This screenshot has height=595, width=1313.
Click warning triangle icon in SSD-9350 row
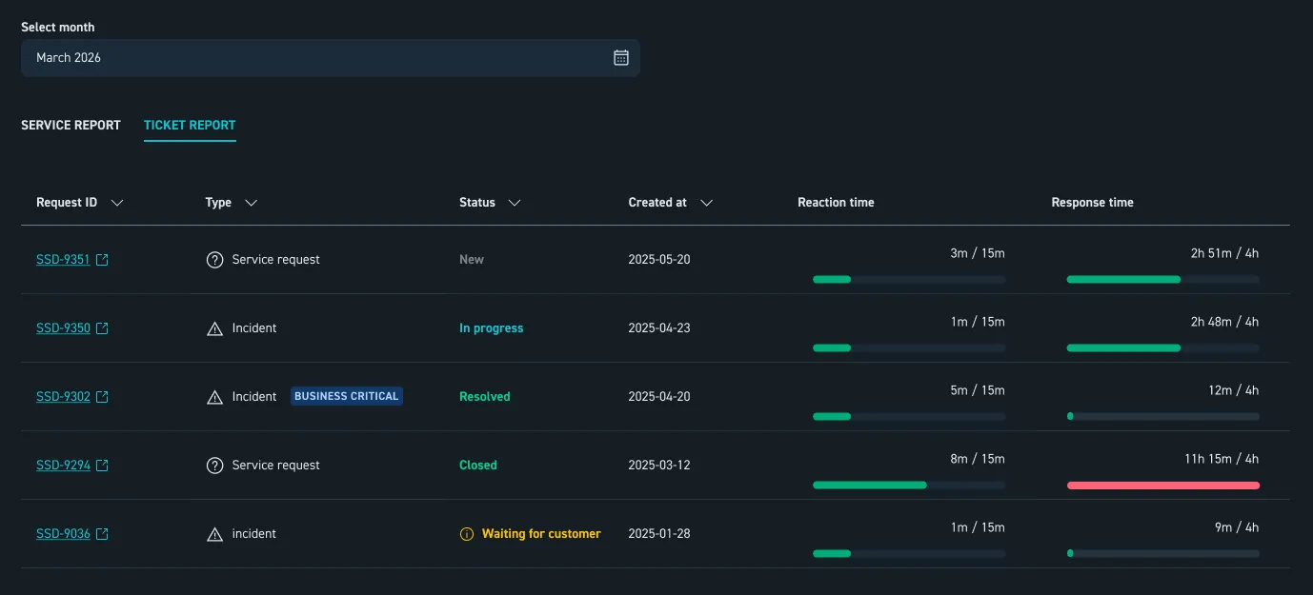[x=214, y=328]
